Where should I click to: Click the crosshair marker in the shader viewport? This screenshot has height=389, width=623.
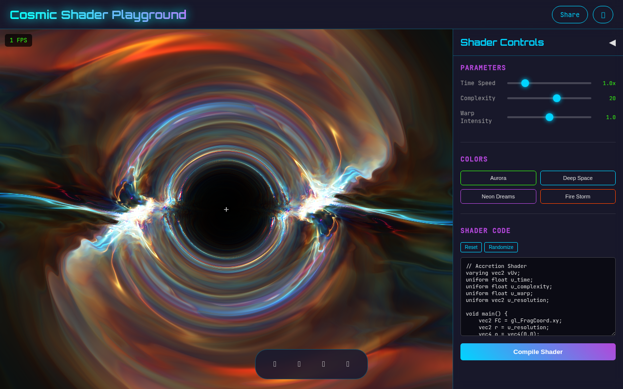point(226,209)
